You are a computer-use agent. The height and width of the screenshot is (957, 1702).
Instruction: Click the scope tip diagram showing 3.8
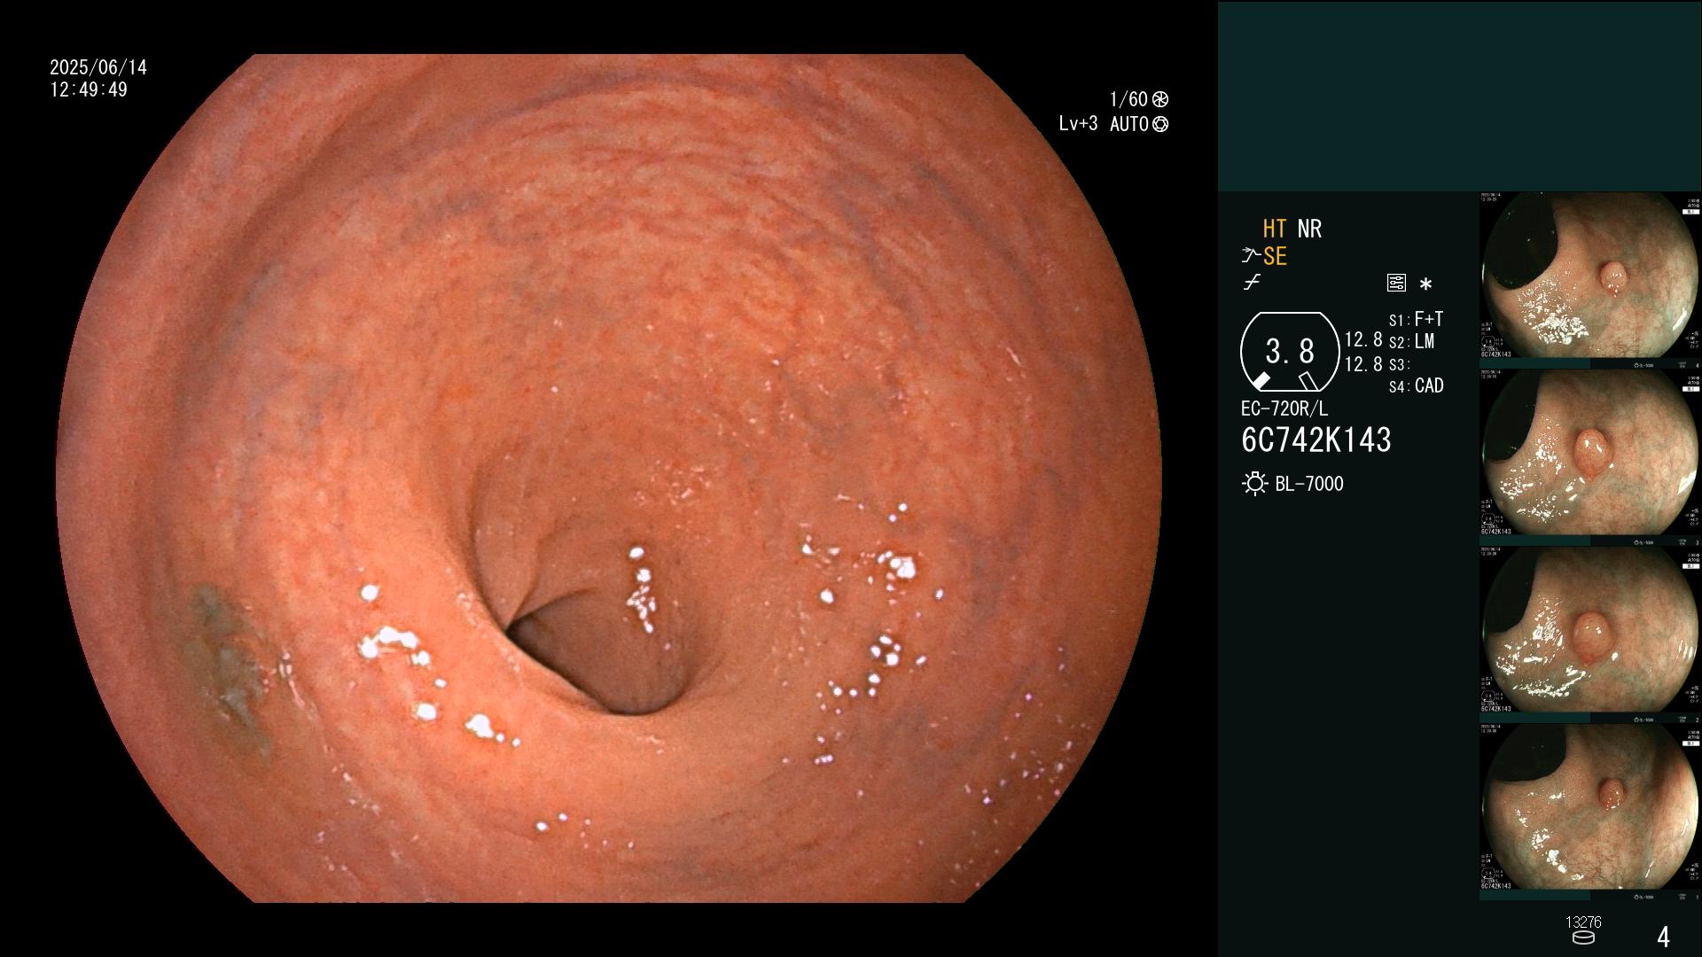[1289, 353]
